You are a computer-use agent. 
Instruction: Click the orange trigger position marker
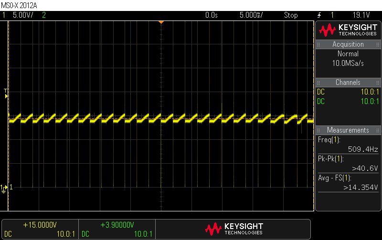(161, 22)
